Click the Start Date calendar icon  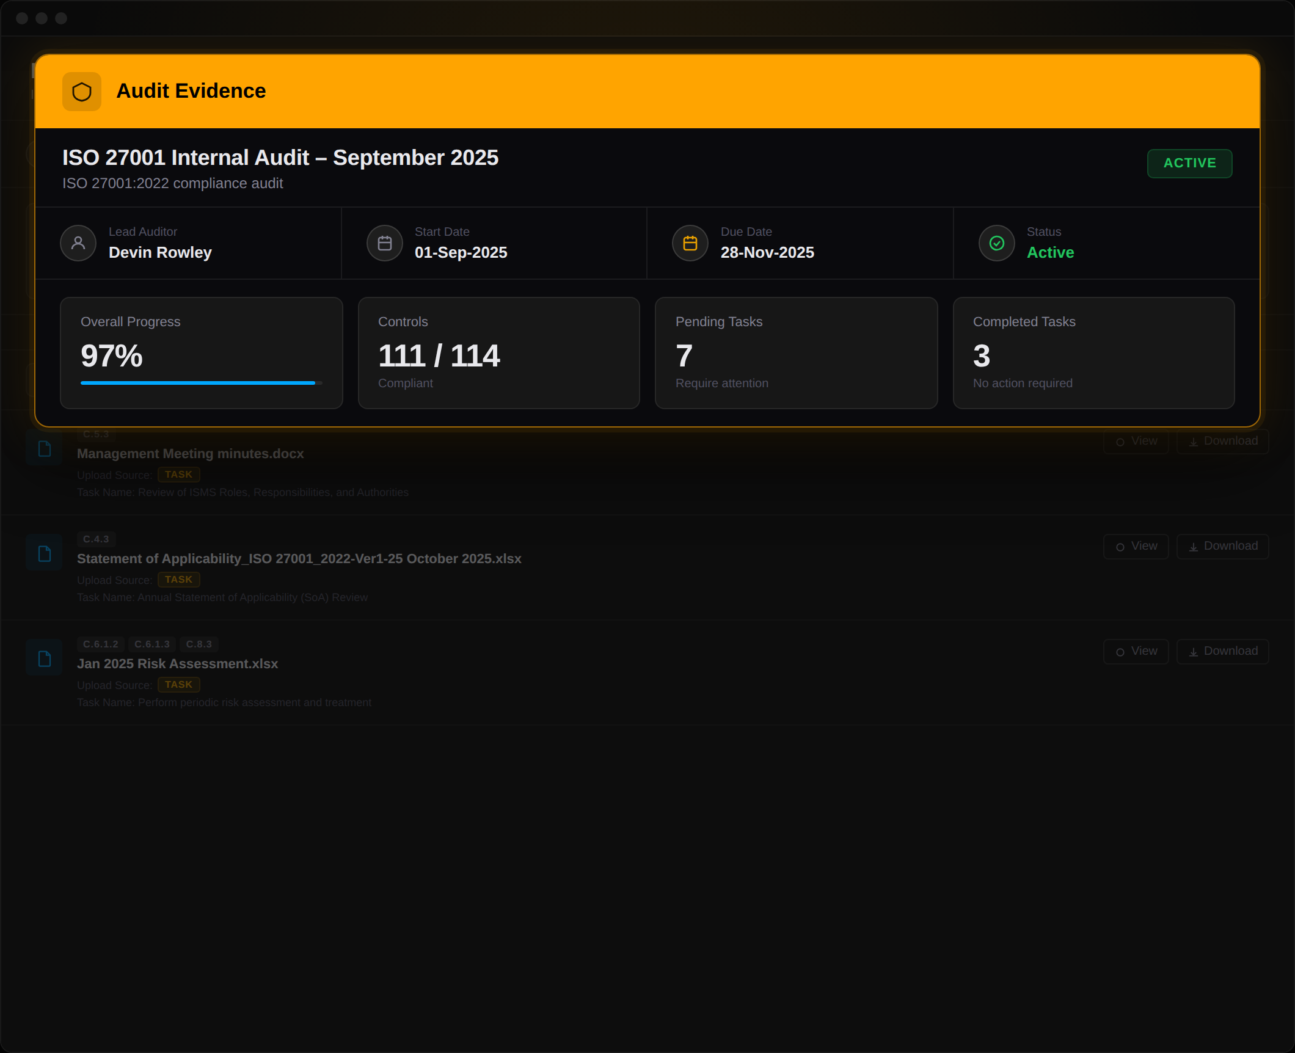point(384,243)
